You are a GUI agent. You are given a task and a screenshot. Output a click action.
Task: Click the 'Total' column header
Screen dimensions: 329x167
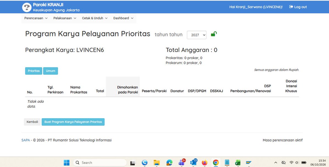point(100,91)
